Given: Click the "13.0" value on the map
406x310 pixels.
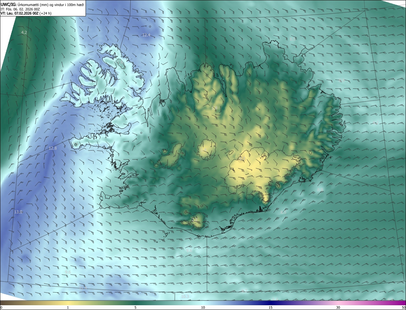Looking at the screenshot, I should 18,212.
